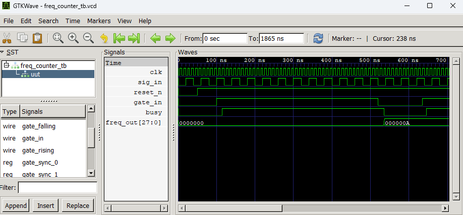
Task: Click the 000000A value on freq_out waveform
Action: pyautogui.click(x=397, y=123)
